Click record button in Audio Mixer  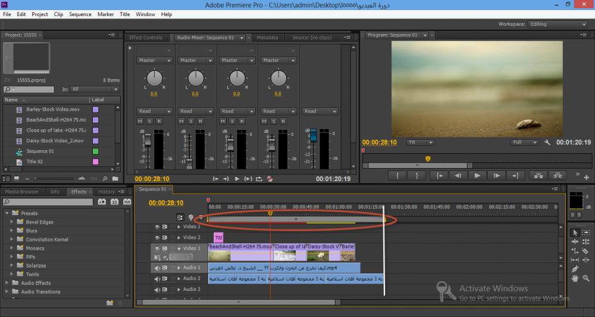click(270, 179)
